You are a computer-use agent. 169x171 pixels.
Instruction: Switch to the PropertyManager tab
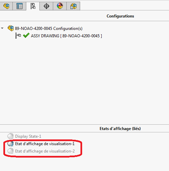(20, 6)
